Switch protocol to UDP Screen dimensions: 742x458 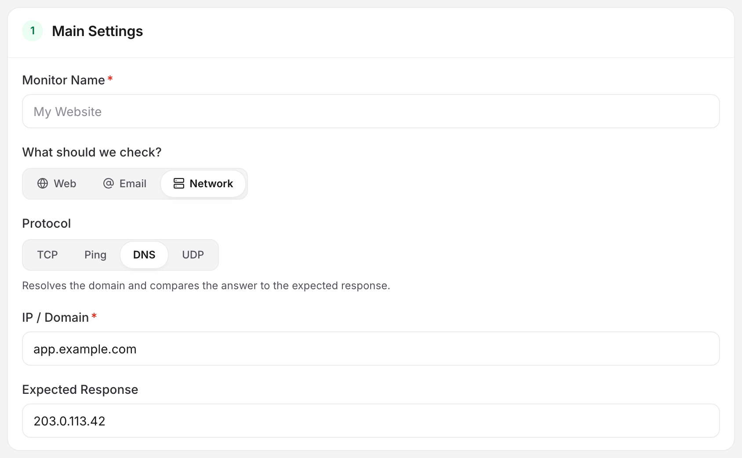(x=193, y=255)
